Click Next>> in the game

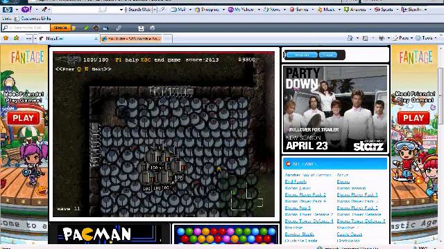(x=101, y=69)
